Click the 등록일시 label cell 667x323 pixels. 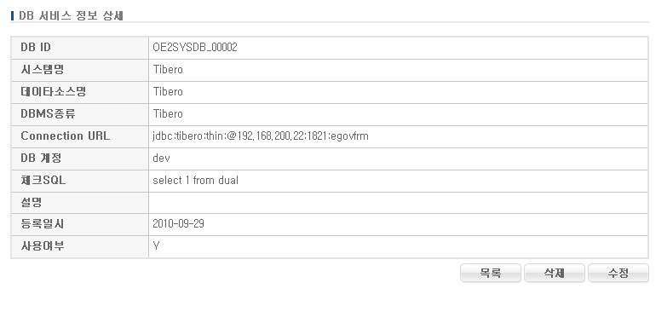click(x=80, y=224)
